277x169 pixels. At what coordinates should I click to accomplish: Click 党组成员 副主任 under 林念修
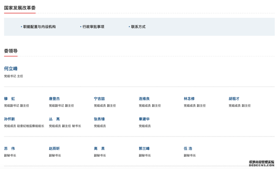195,106
